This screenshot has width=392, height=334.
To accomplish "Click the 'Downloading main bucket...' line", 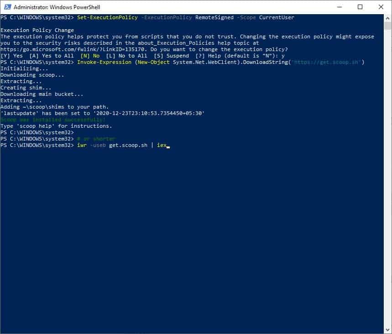I will coord(42,94).
